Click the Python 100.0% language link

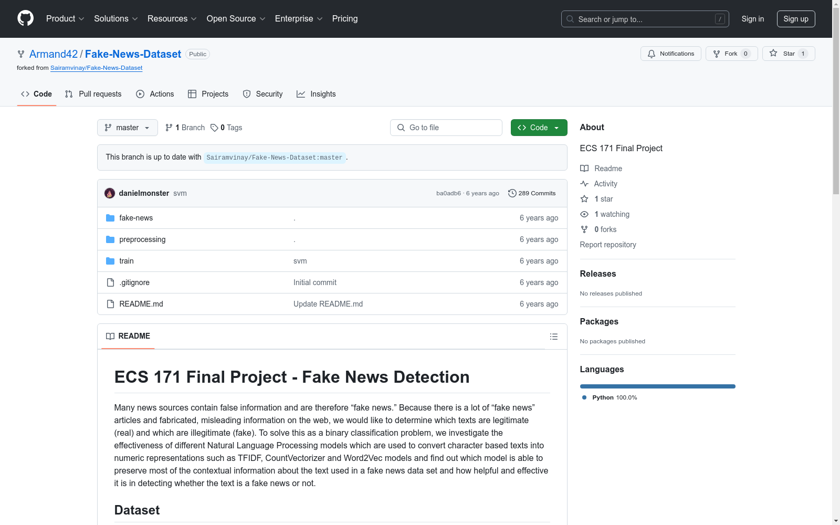(x=610, y=397)
